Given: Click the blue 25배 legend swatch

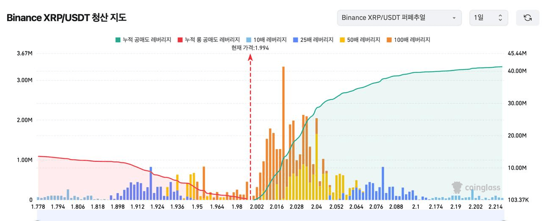Looking at the screenshot, I should 296,40.
